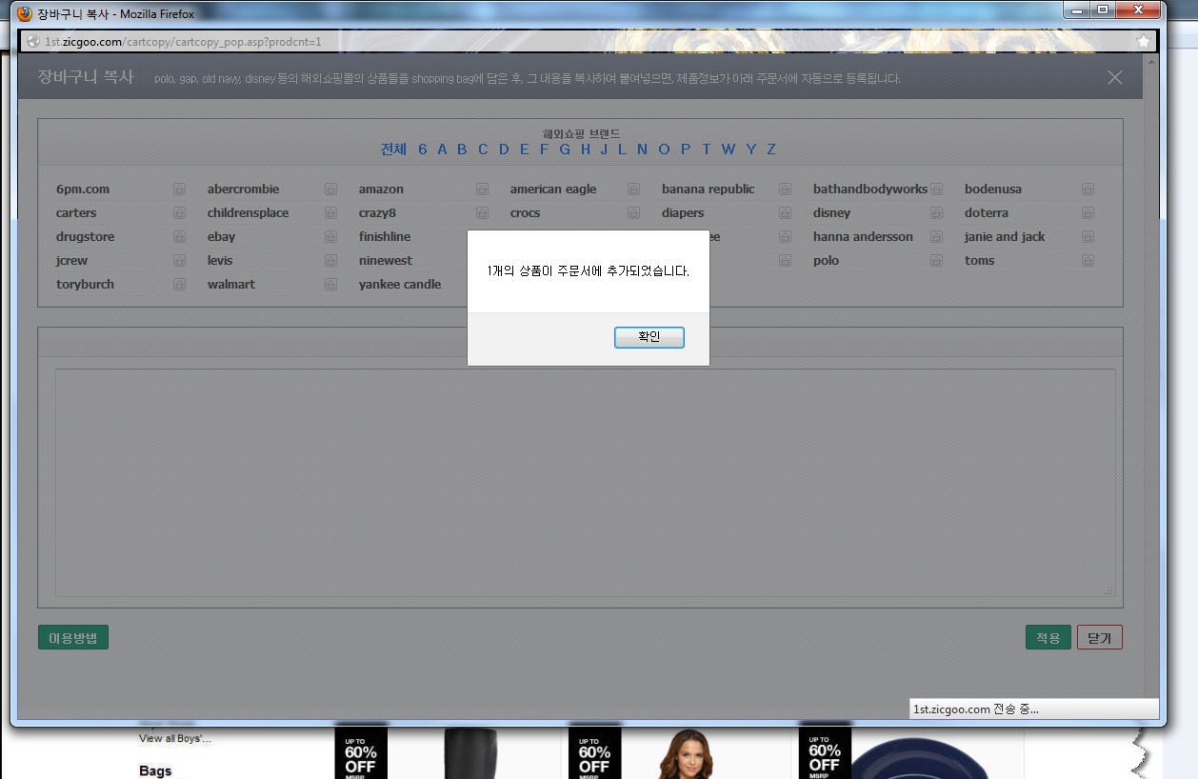Screen dimensions: 1198x779
Task: Jump to brands starting with N
Action: pyautogui.click(x=642, y=149)
